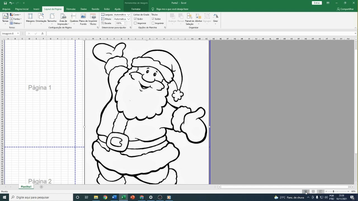358x201 pixels.
Task: Open the Orientação page orientation menu
Action: 41,19
